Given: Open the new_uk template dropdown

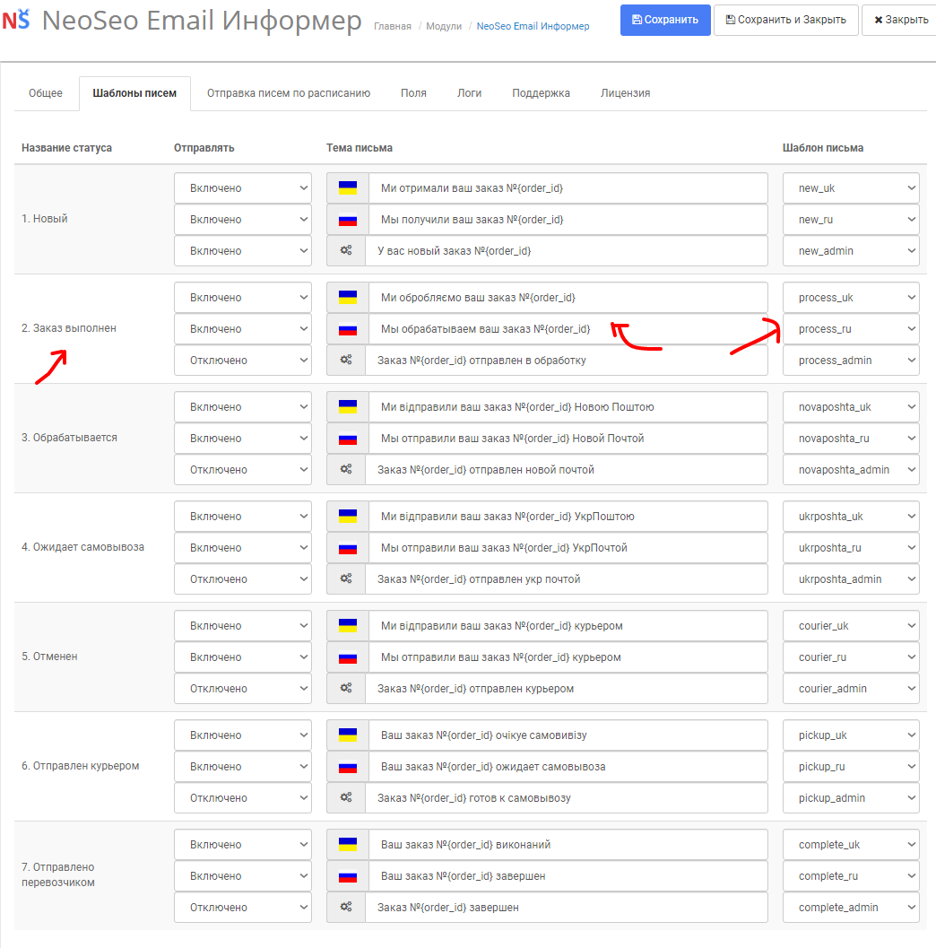Looking at the screenshot, I should click(x=851, y=188).
